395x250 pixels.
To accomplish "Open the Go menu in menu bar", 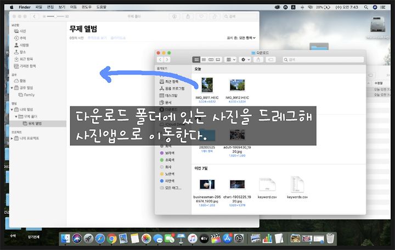I will [x=73, y=7].
